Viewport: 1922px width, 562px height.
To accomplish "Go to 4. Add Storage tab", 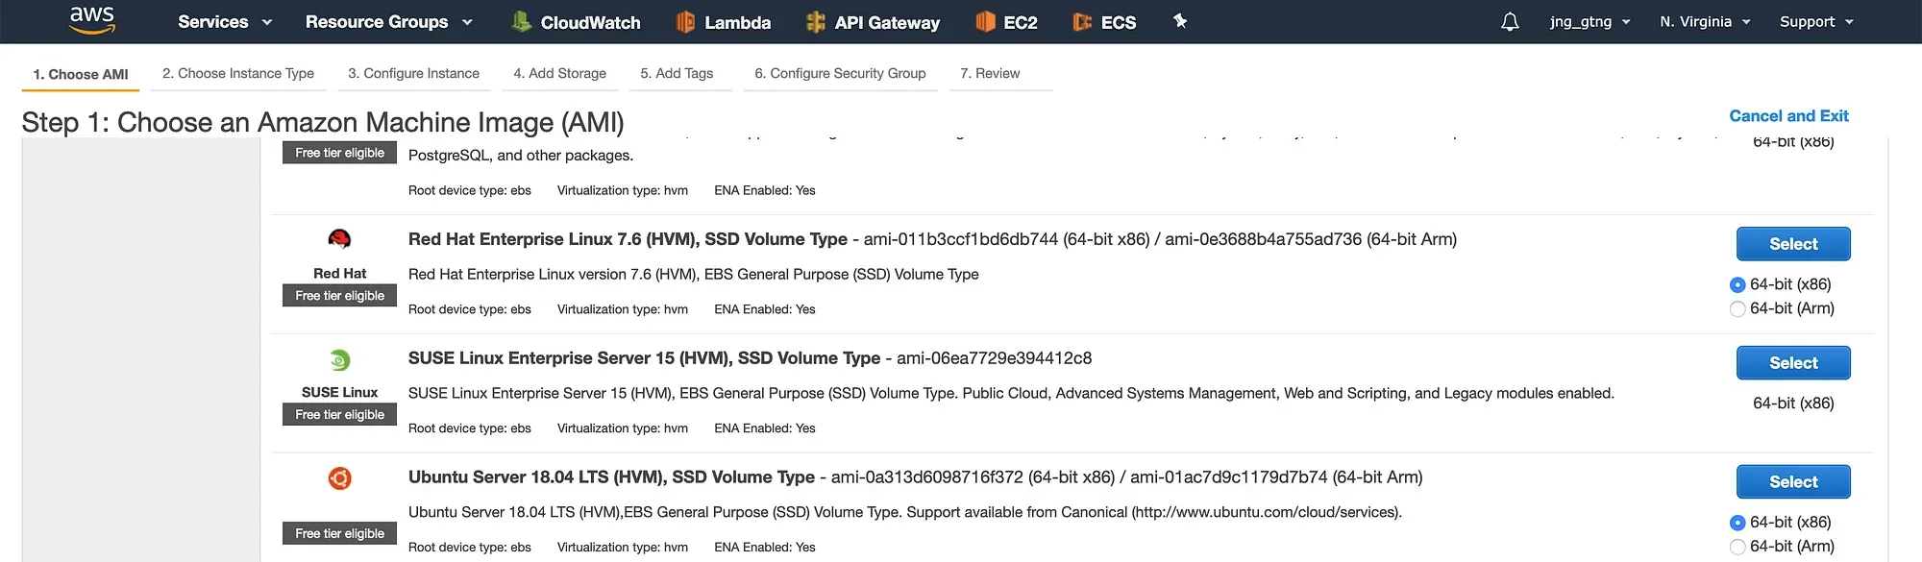I will pyautogui.click(x=559, y=73).
